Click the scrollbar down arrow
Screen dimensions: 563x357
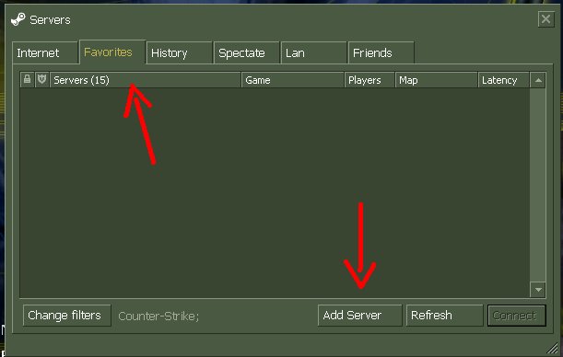coord(538,290)
